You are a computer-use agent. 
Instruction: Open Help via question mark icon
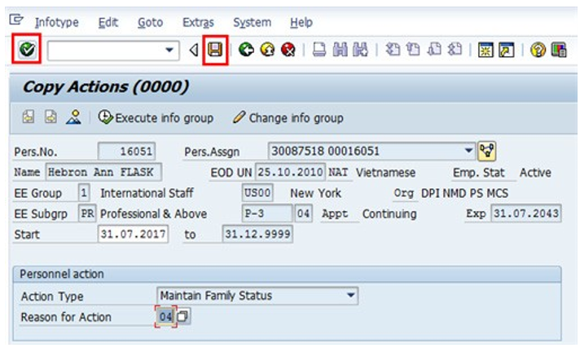pyautogui.click(x=538, y=50)
